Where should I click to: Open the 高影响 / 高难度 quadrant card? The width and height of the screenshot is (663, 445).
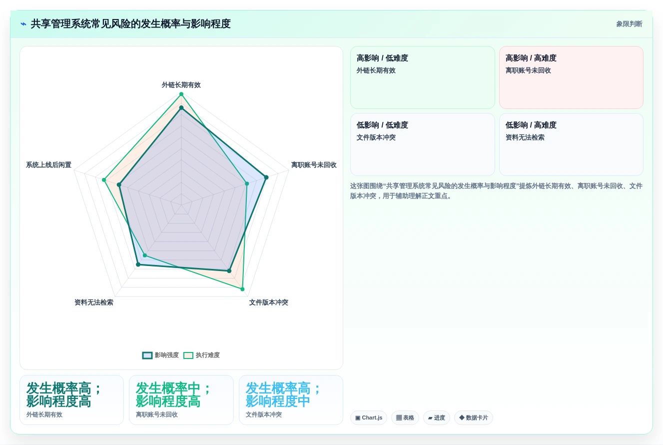click(x=571, y=77)
